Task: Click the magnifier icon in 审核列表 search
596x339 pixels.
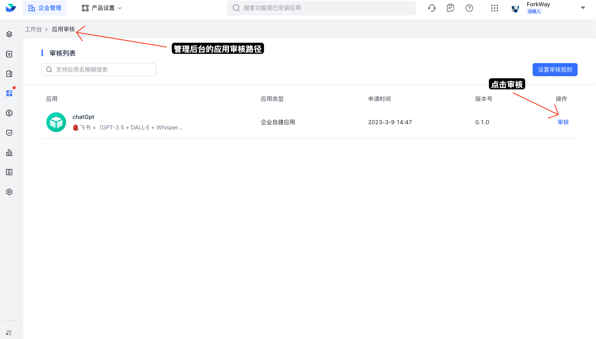Action: [49, 70]
